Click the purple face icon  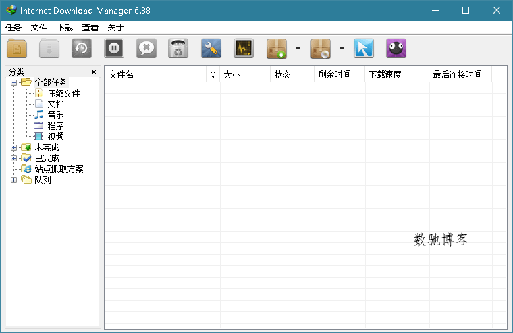point(396,49)
